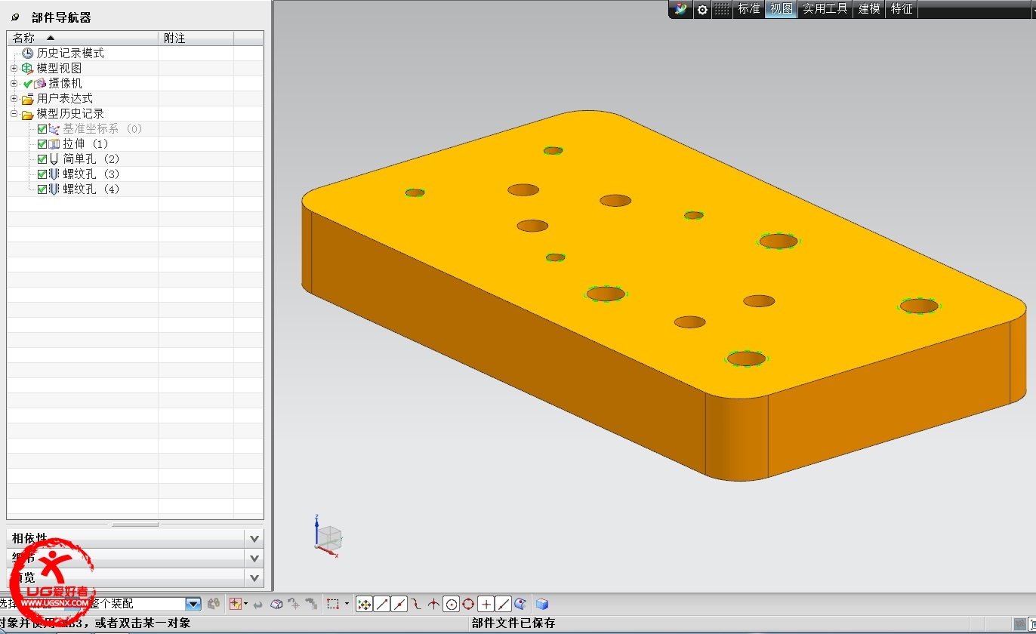Uncheck the 基准坐标系 (0) checkbox
Image resolution: width=1036 pixels, height=634 pixels.
coord(42,129)
